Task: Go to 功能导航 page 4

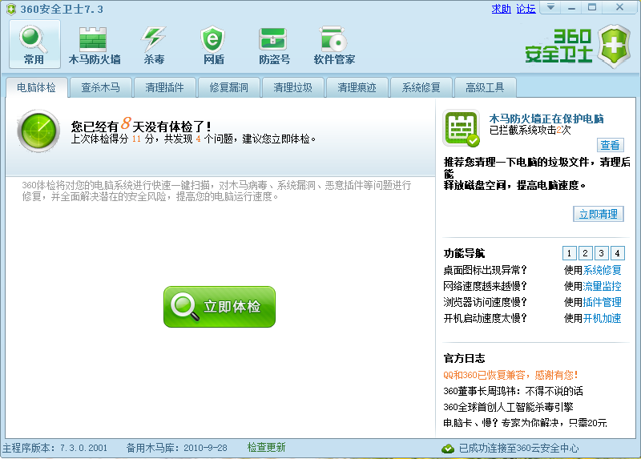Action: (617, 253)
